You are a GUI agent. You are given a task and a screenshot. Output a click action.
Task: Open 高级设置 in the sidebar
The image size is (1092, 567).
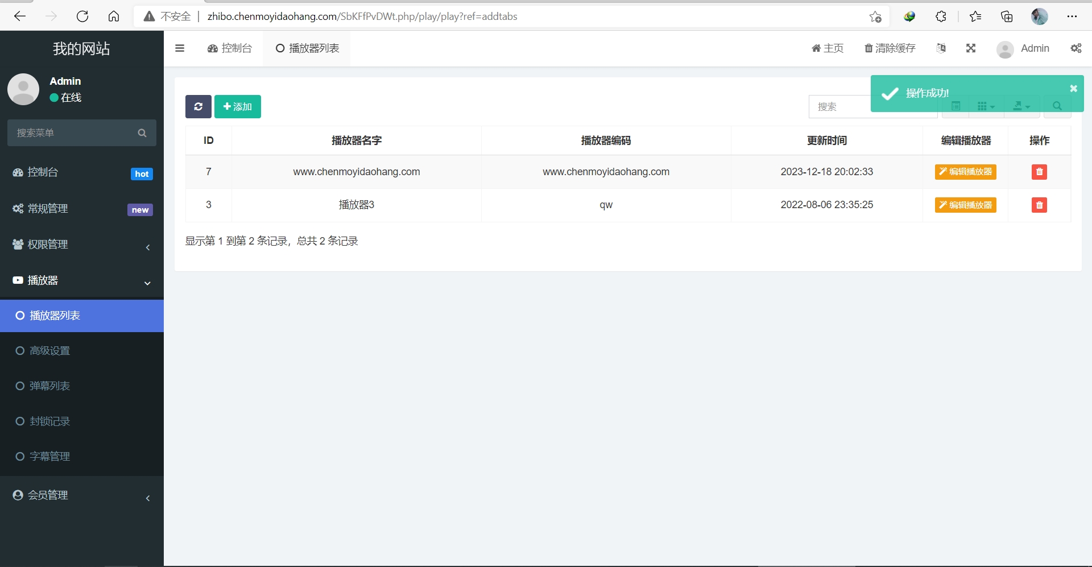pos(50,351)
